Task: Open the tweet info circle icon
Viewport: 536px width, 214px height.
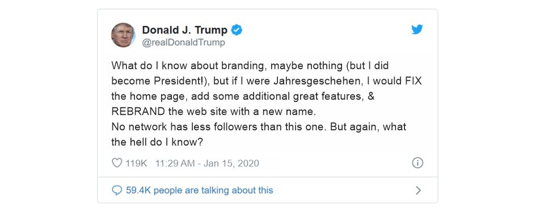Action: 417,163
